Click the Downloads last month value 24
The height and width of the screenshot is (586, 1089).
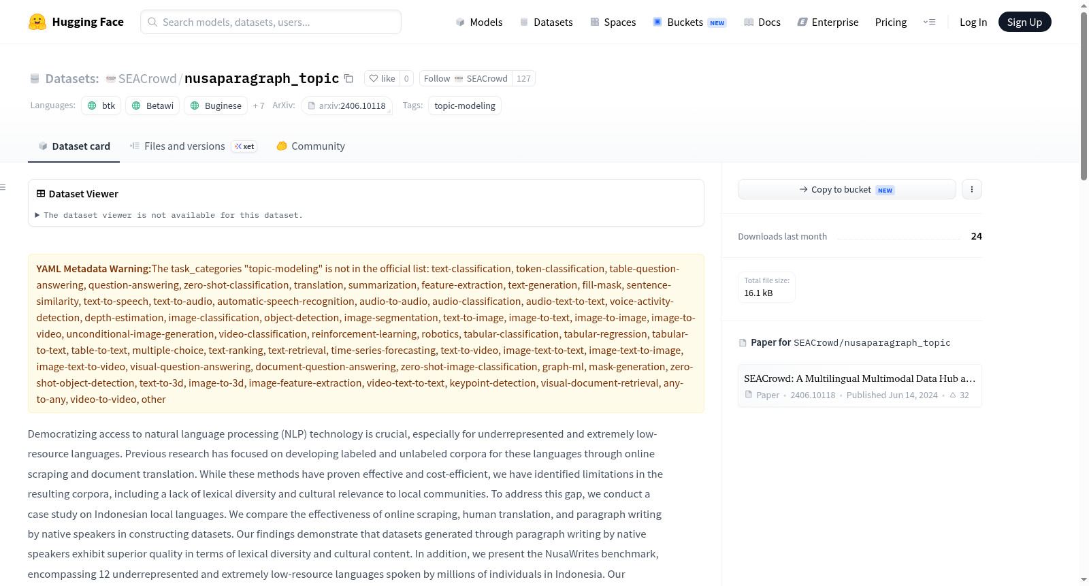point(976,236)
